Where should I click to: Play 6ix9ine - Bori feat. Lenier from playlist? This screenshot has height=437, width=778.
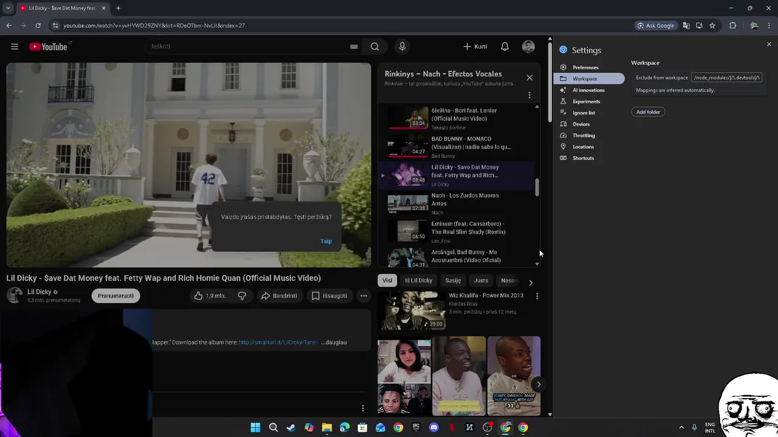456,118
